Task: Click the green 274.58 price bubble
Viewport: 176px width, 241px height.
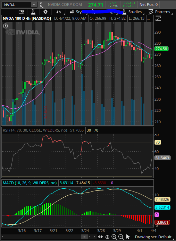Action: (161, 49)
